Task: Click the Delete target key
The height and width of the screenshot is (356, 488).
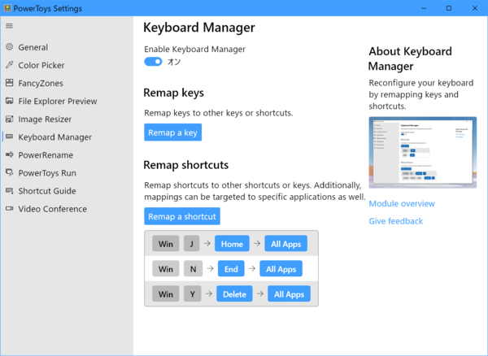Action: 234,293
